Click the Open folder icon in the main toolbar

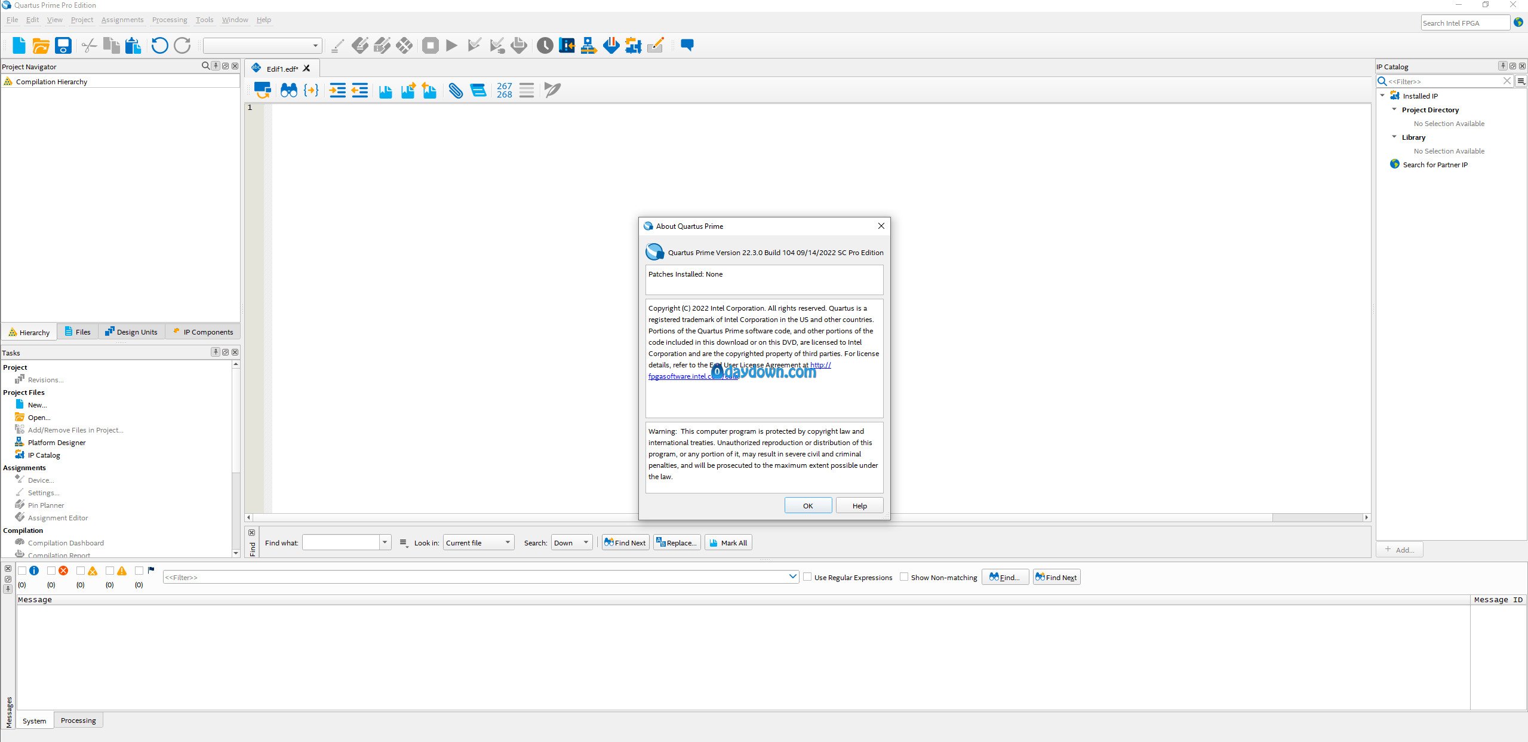pos(41,45)
